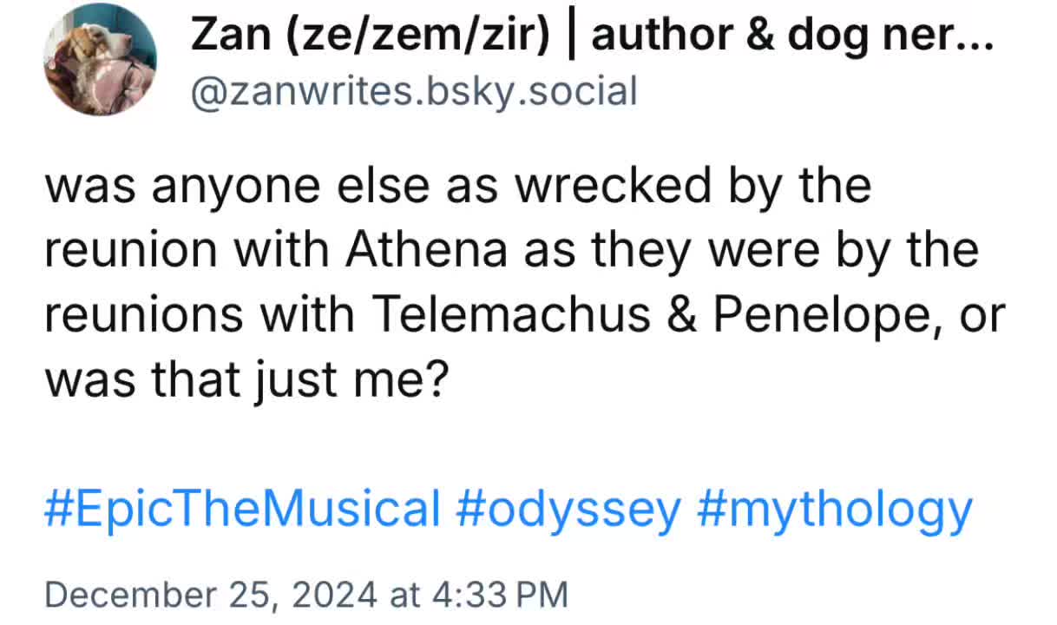Click the word Telemachus in the post
The width and height of the screenshot is (1057, 625).
pyautogui.click(x=512, y=315)
